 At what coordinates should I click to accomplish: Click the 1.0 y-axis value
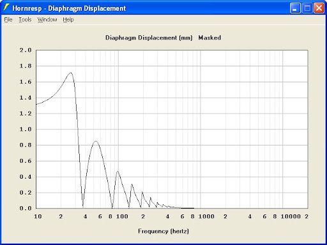tap(26, 130)
